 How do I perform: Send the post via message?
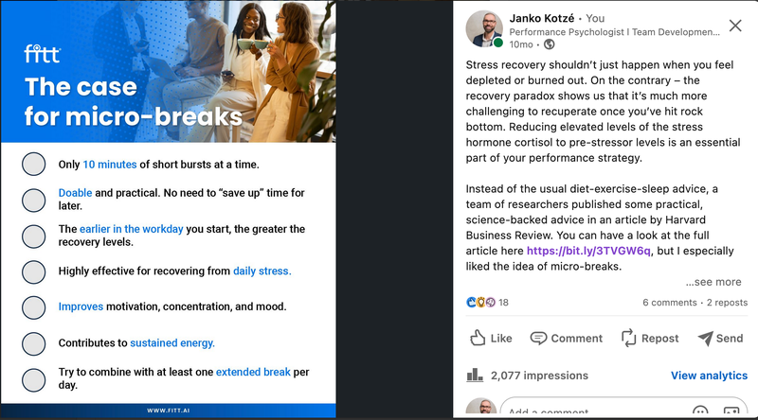pos(720,338)
